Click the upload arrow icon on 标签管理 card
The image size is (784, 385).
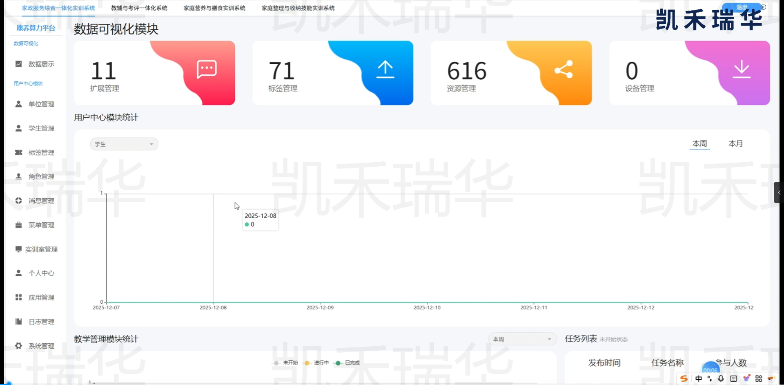(385, 69)
